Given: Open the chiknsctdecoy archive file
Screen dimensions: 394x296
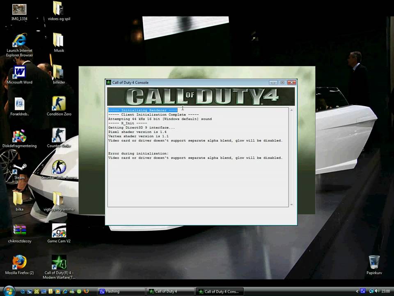Looking at the screenshot, I should [20, 234].
